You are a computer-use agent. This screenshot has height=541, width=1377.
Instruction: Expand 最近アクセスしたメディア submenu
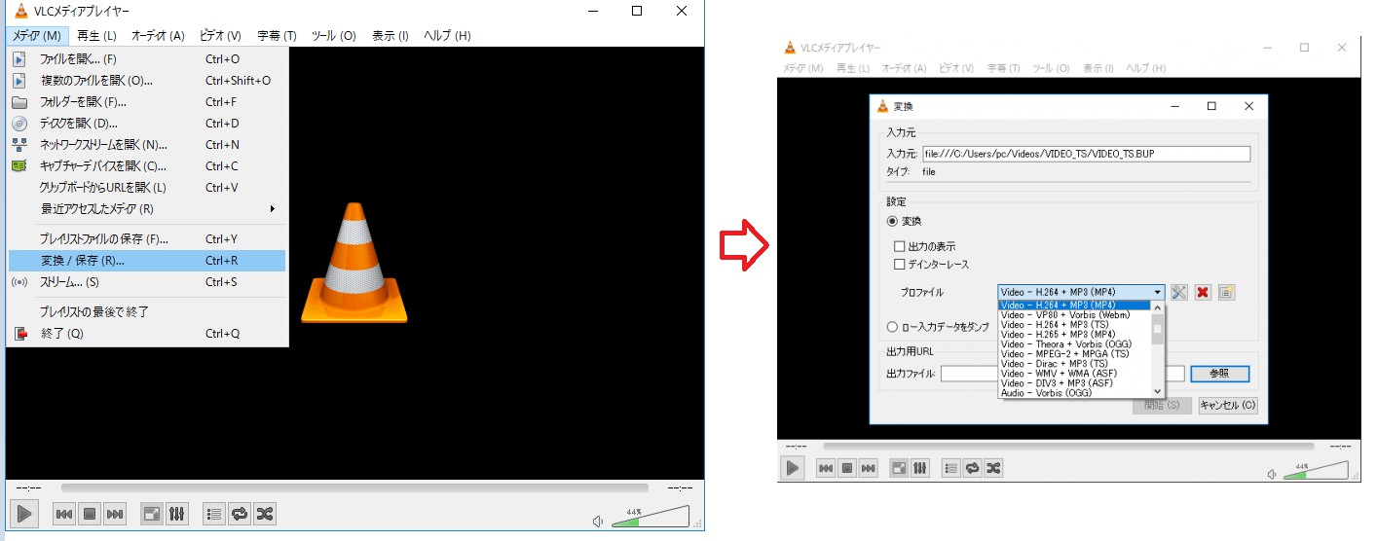point(147,209)
